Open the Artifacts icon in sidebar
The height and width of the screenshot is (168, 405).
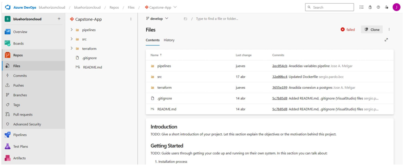8,158
